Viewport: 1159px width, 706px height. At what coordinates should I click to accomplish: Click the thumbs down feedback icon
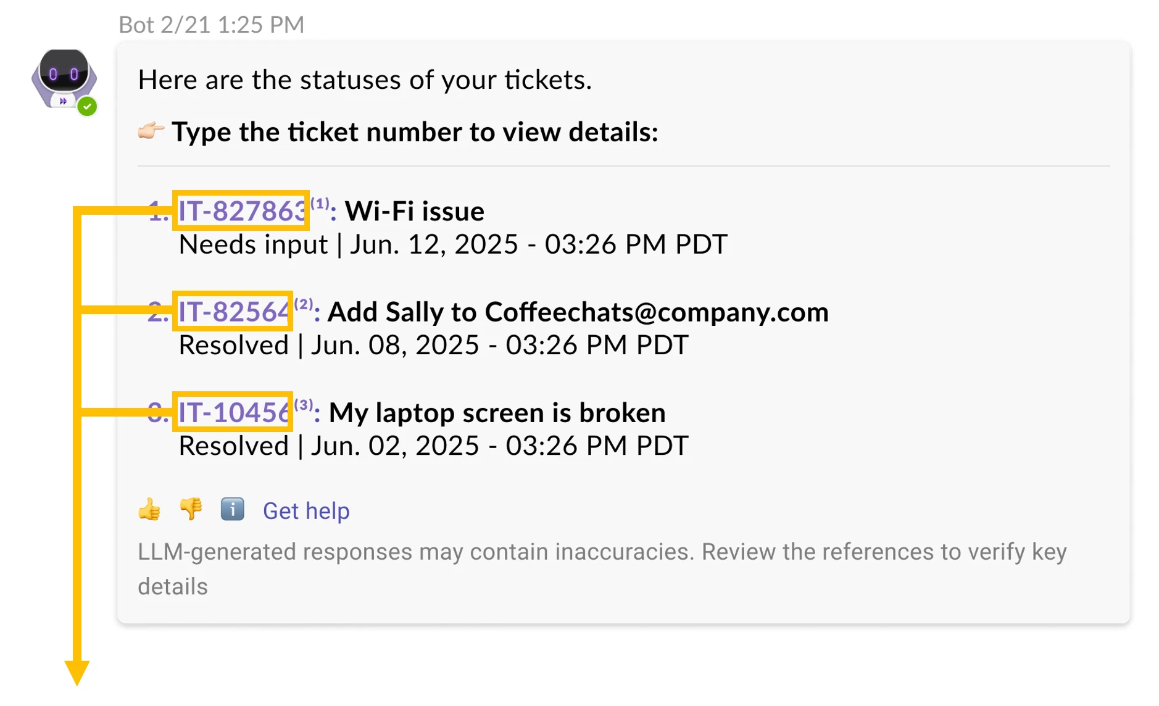click(x=191, y=509)
